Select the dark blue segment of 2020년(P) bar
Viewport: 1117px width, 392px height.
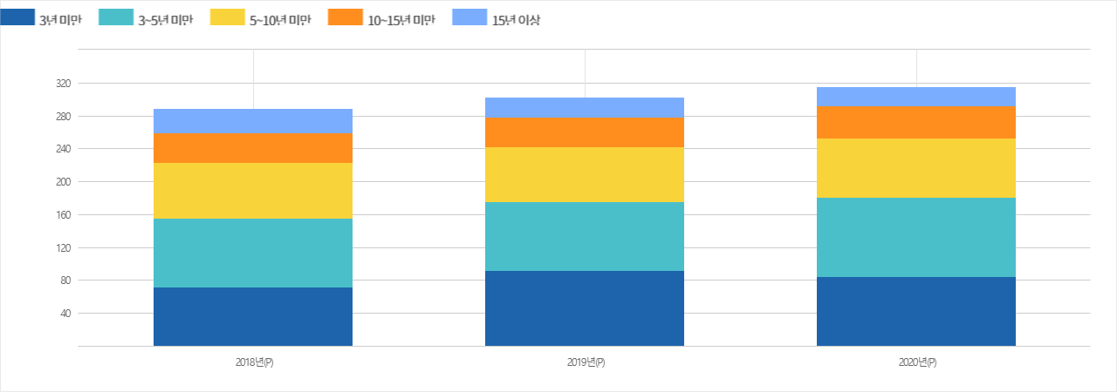pos(916,312)
